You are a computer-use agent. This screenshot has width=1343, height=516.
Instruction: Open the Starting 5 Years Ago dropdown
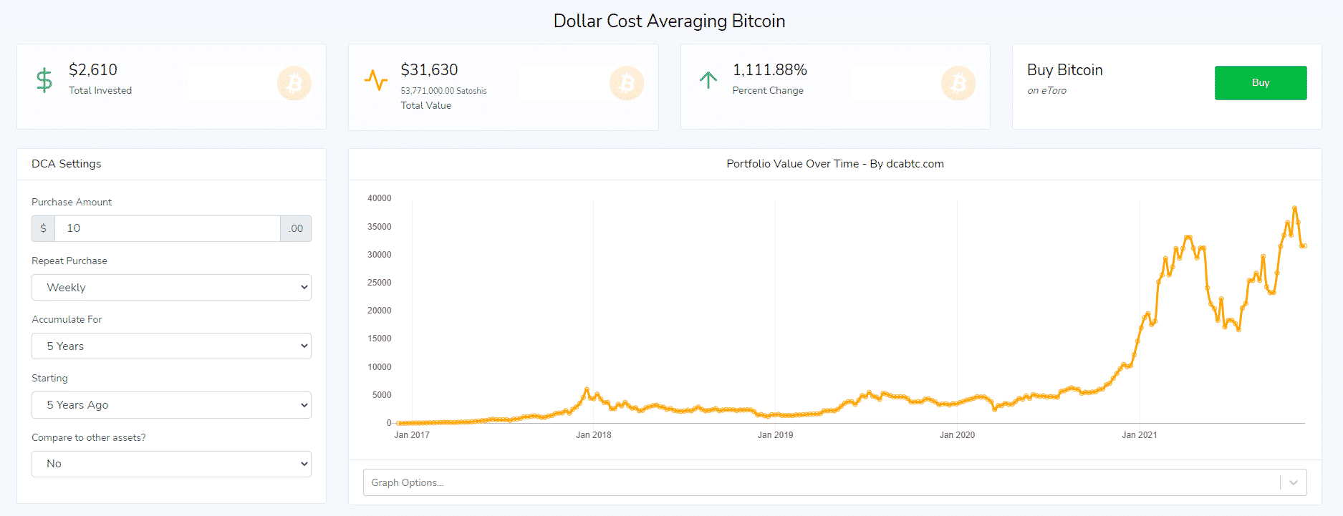pos(171,404)
